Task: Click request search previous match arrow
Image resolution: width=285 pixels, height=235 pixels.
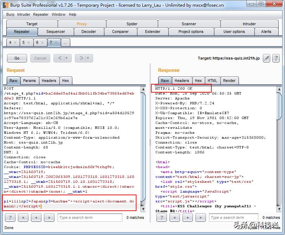Action: 23,217
